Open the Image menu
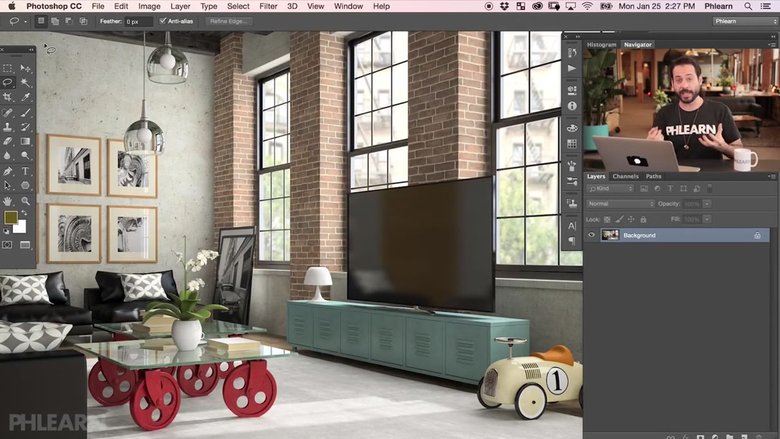780x439 pixels. point(149,6)
